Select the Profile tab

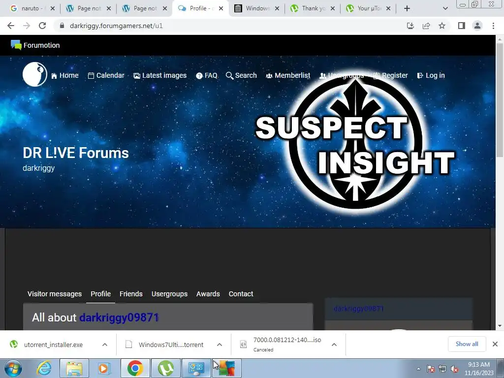click(100, 294)
